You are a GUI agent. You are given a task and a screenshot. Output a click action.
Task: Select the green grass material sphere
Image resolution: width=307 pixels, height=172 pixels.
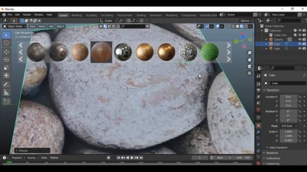[210, 52]
